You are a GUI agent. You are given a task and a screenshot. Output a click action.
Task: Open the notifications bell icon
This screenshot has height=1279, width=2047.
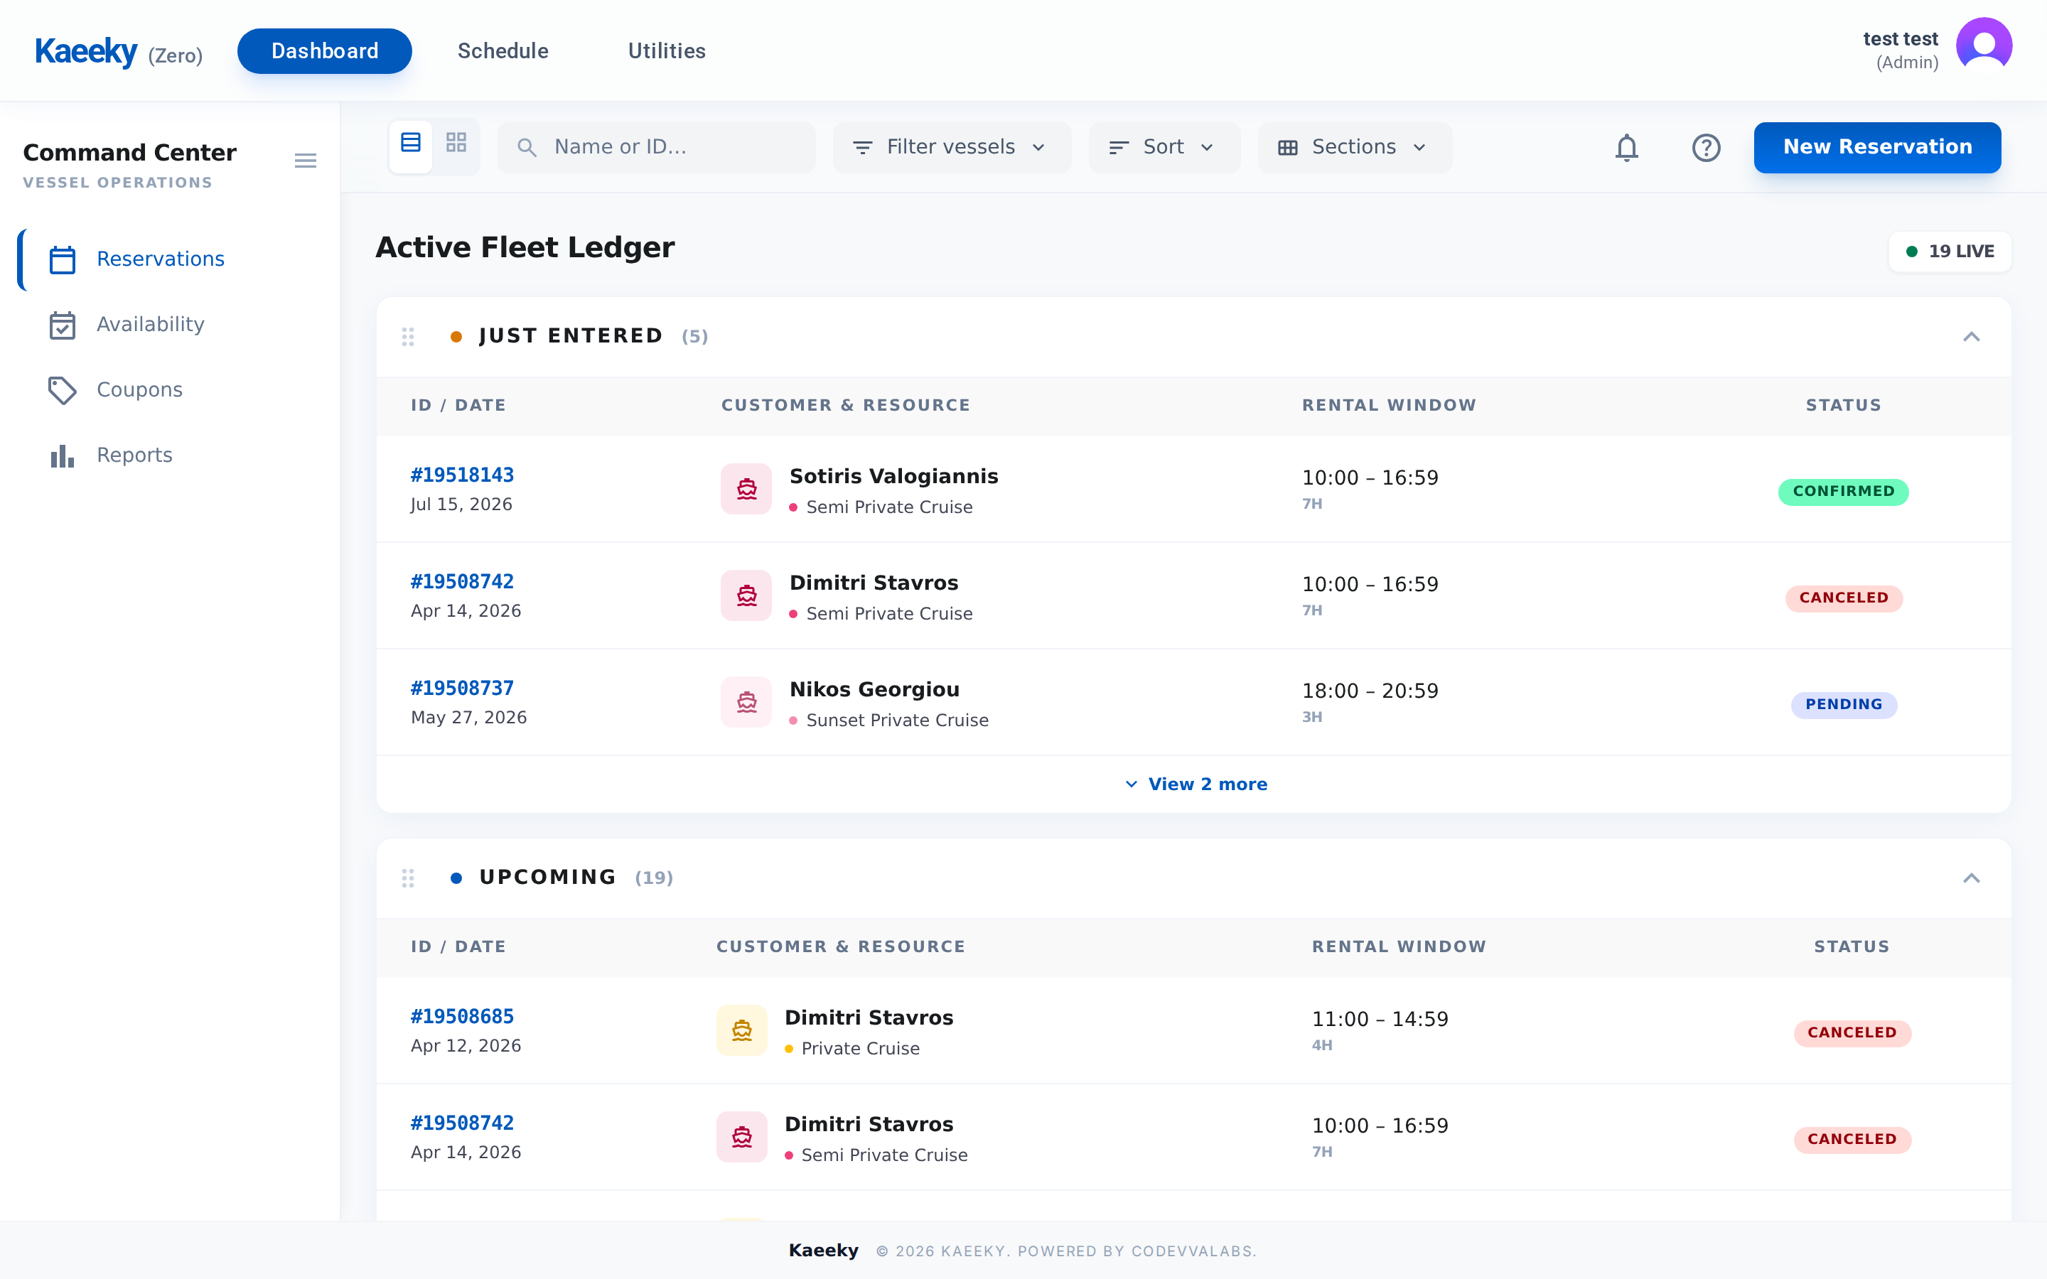click(1626, 148)
